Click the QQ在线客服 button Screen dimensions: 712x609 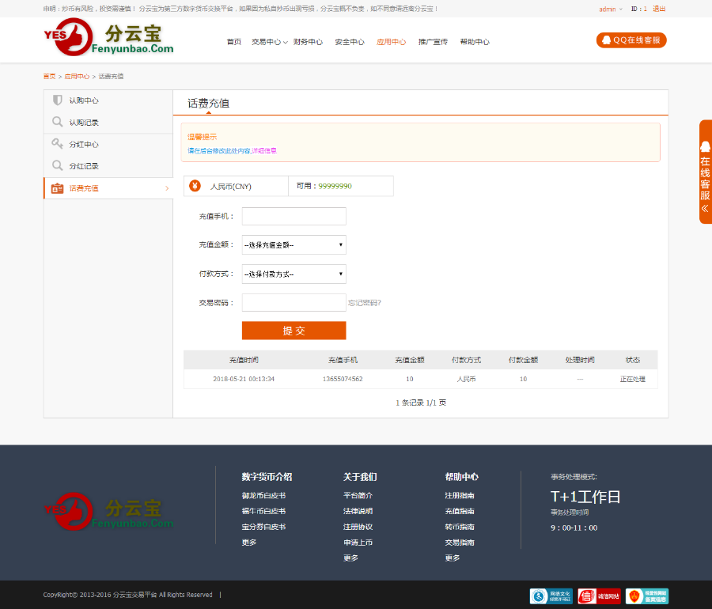coord(631,40)
